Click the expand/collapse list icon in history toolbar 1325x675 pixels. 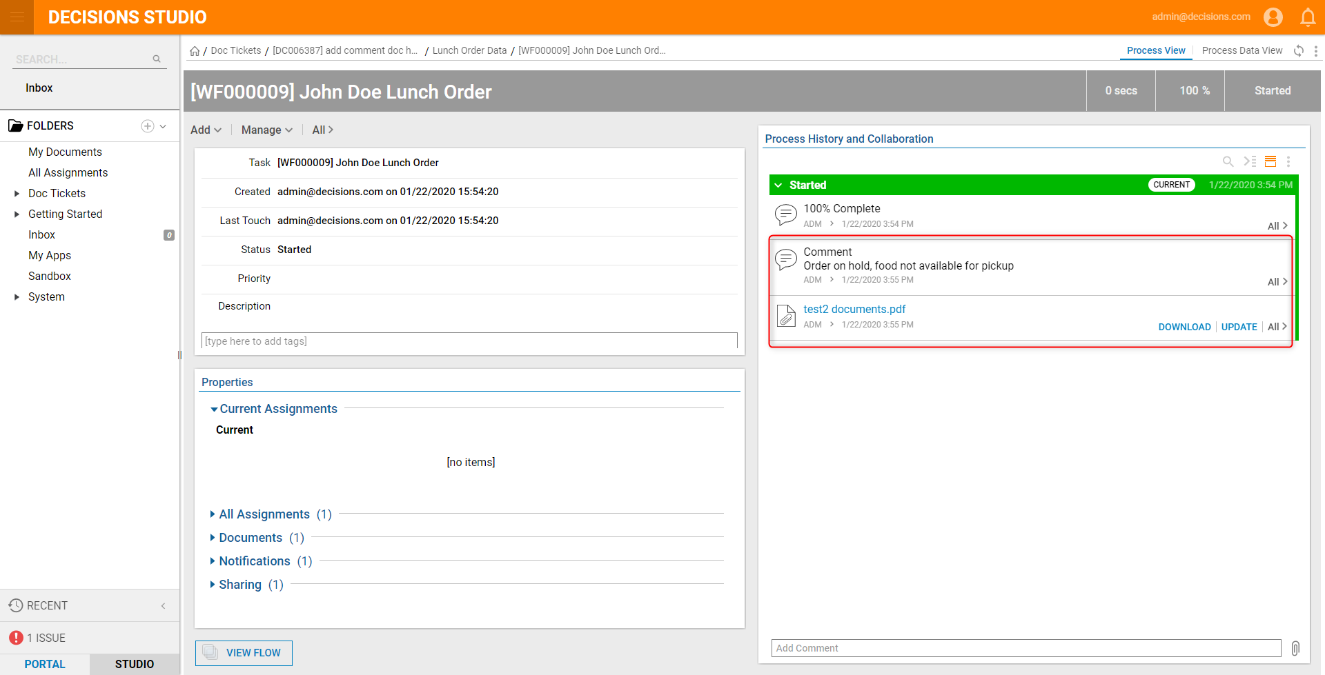tap(1250, 161)
